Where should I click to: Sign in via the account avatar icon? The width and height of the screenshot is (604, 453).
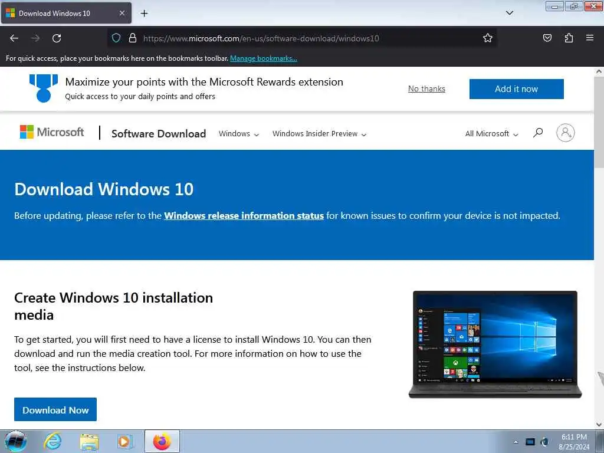(566, 133)
